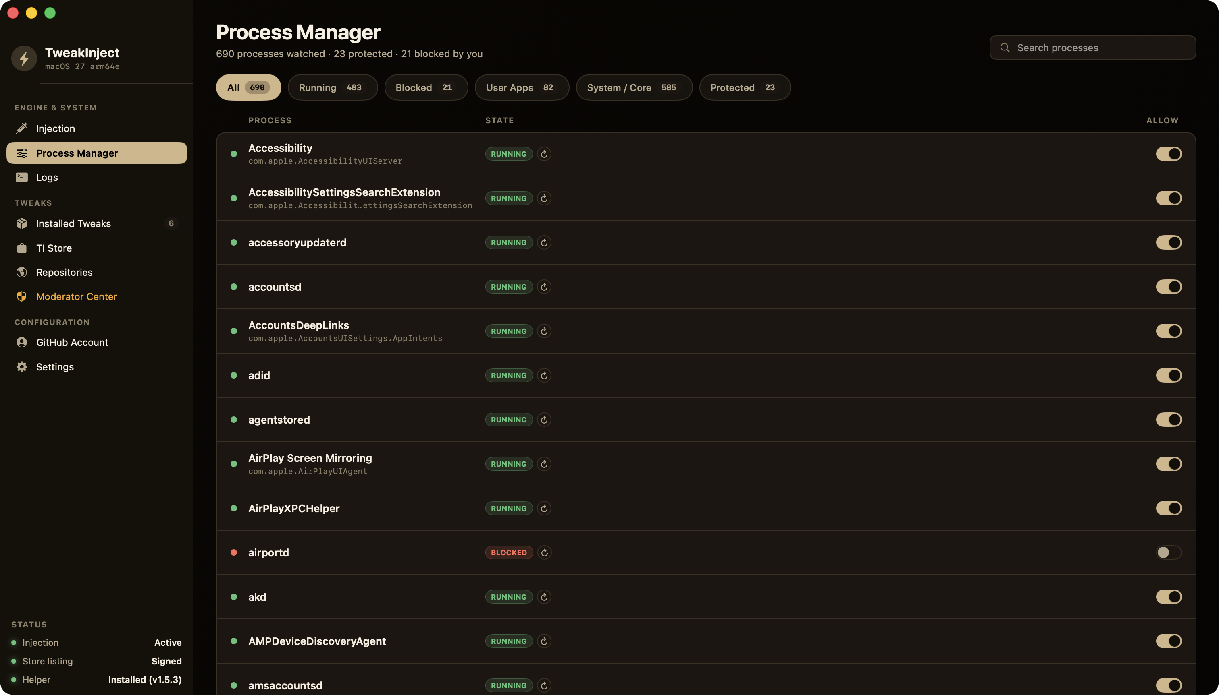Click restart icon for accessoryupdaterd
The width and height of the screenshot is (1219, 695).
tap(544, 242)
